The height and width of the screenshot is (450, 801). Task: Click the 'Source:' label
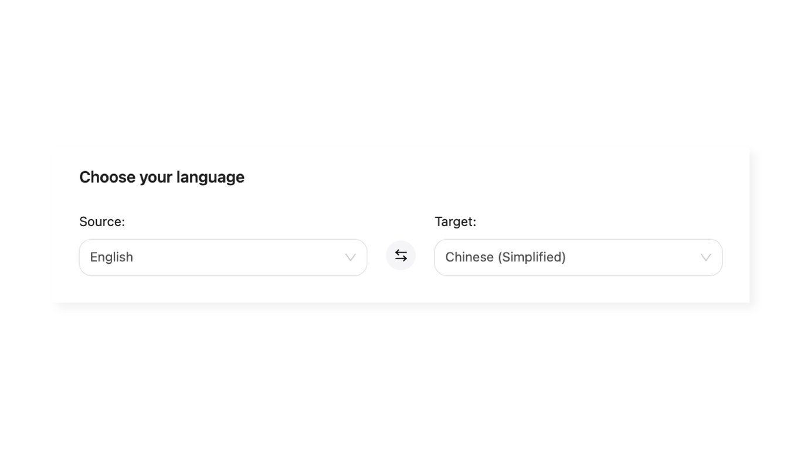tap(102, 221)
